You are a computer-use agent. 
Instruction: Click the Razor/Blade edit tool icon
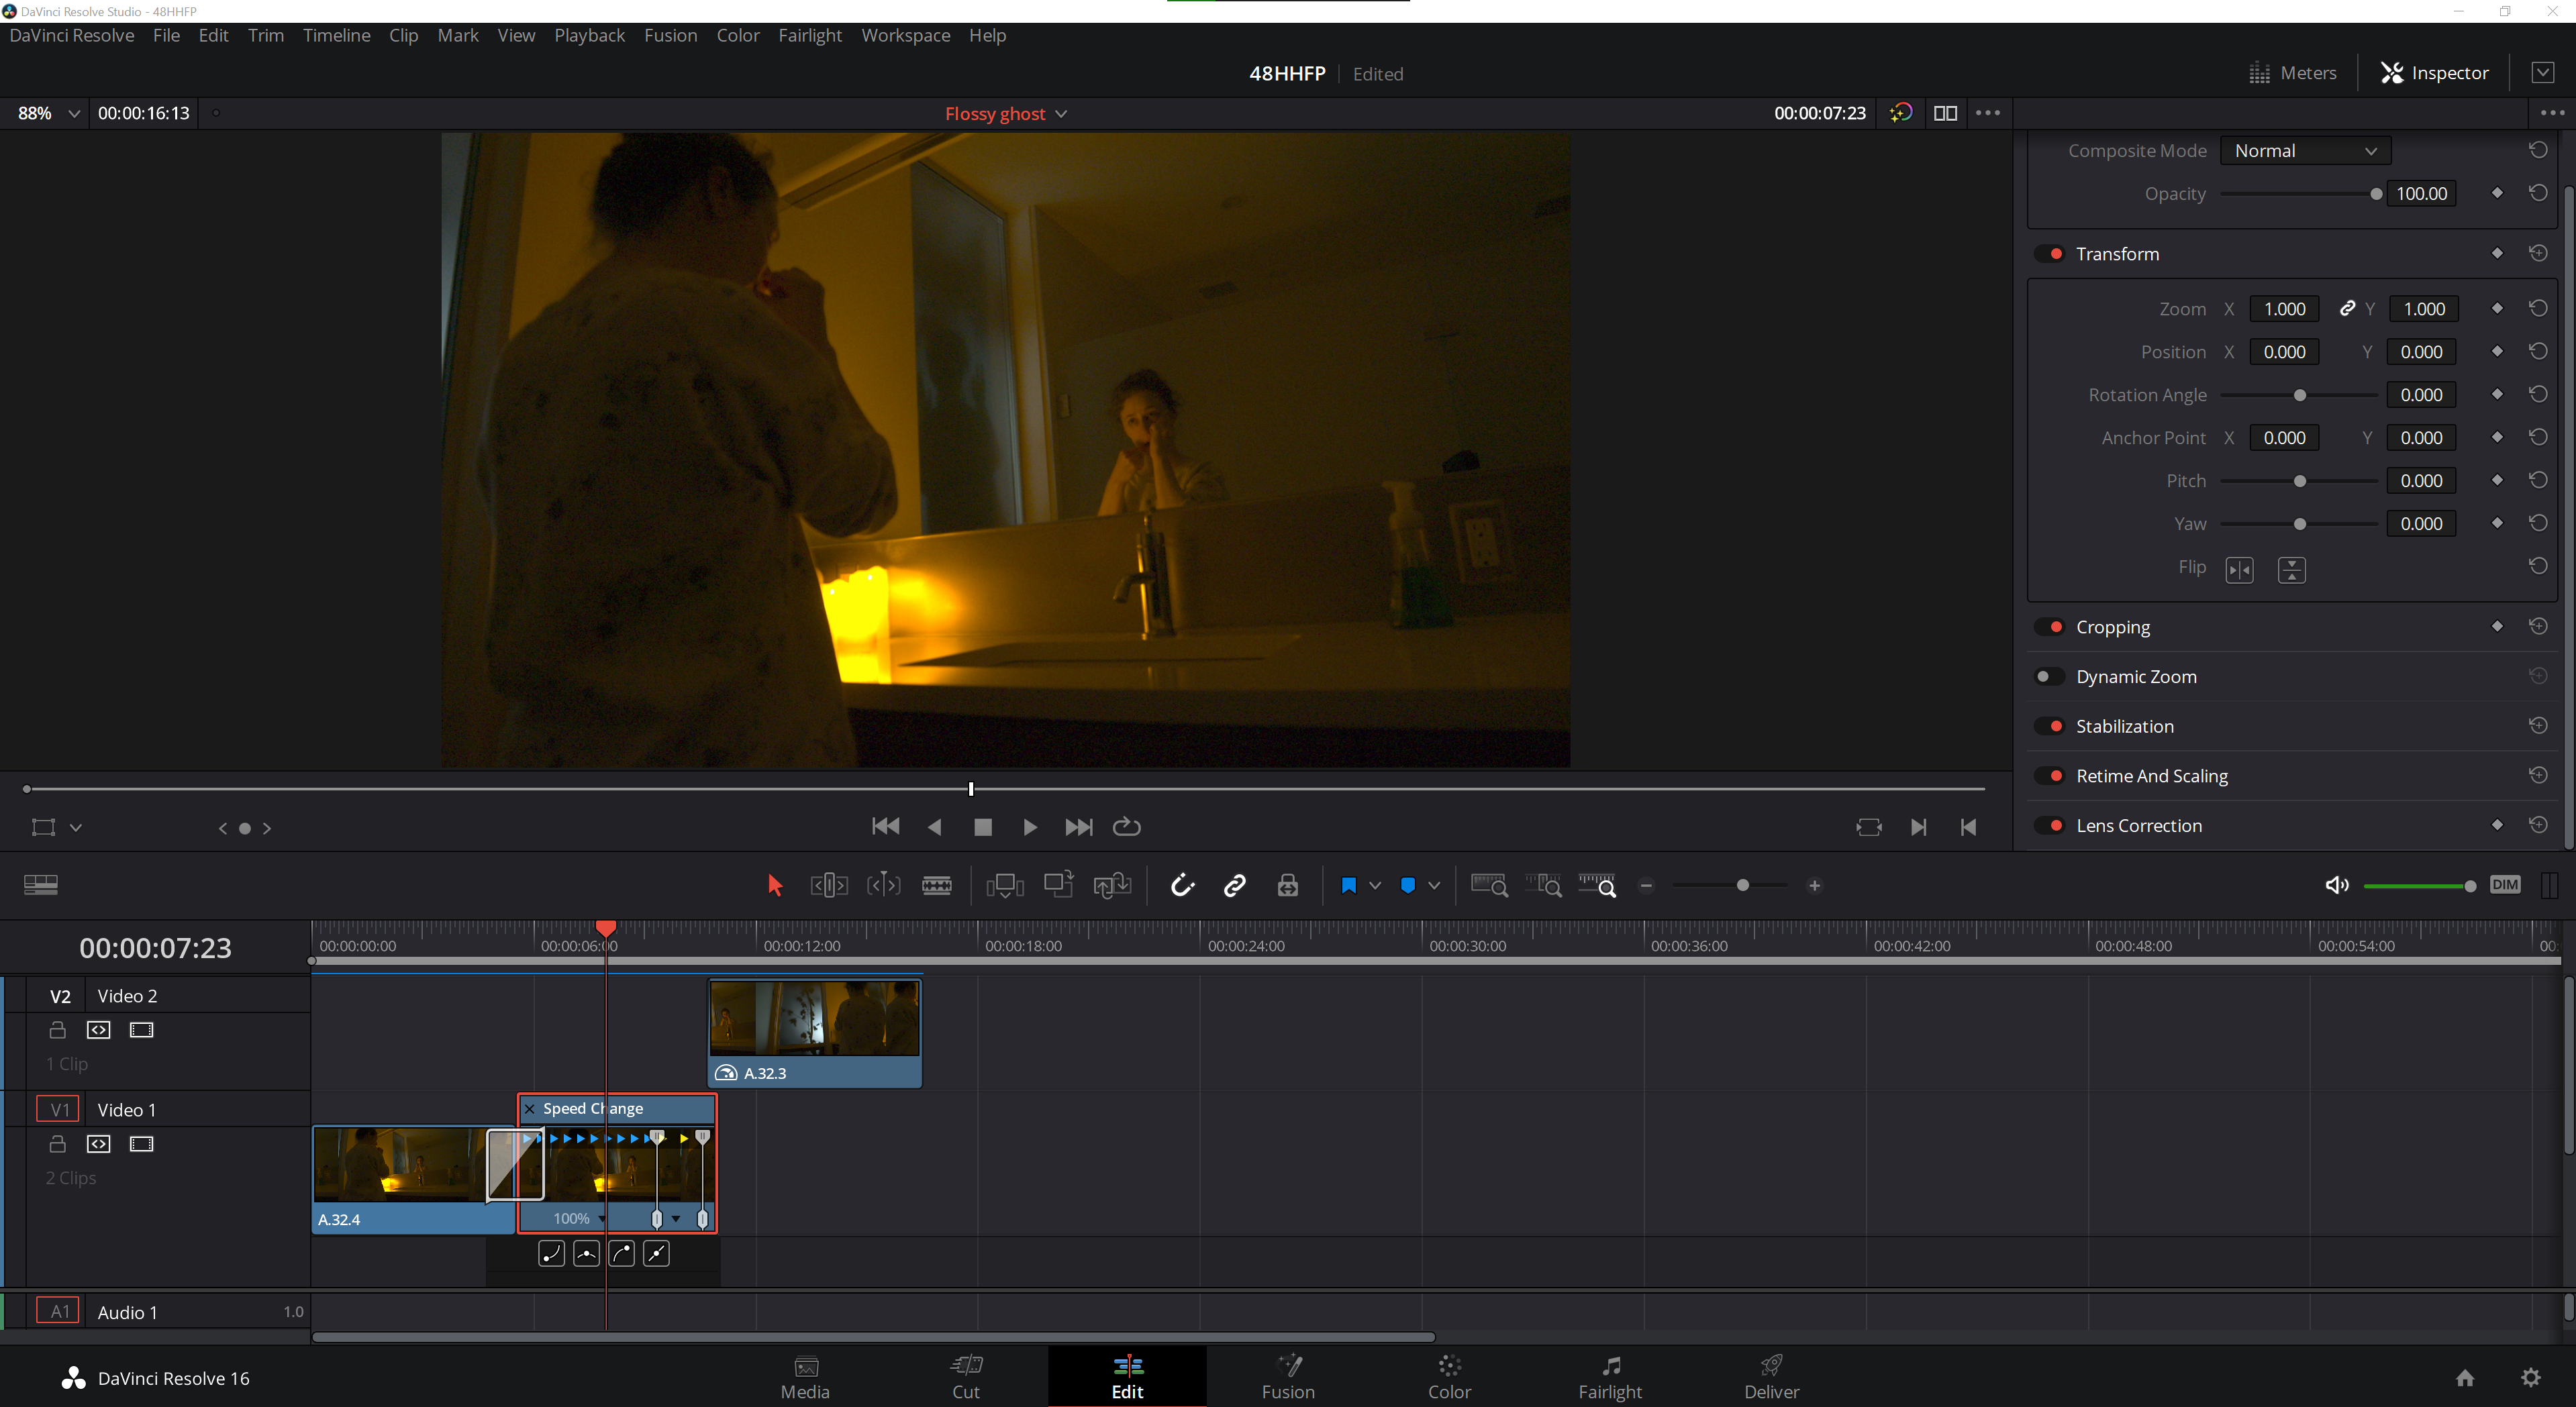937,886
